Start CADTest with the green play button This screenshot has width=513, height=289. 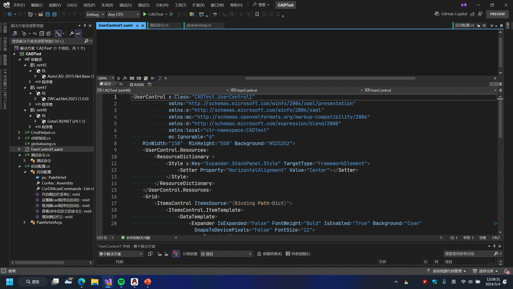(145, 14)
